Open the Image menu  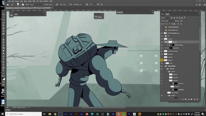(17, 1)
